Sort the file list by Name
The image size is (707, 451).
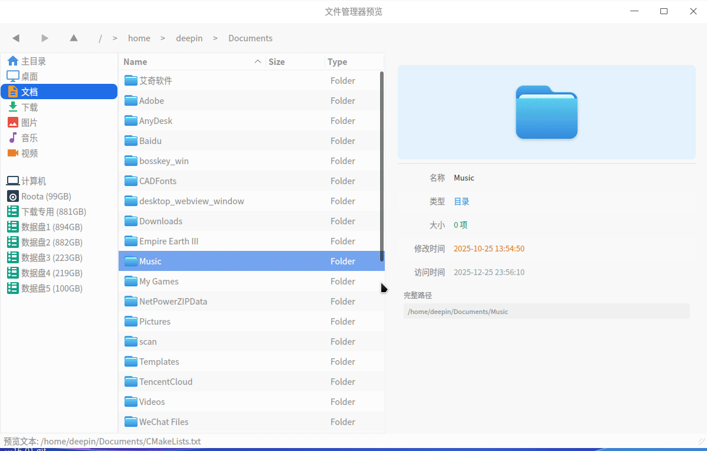(x=192, y=62)
